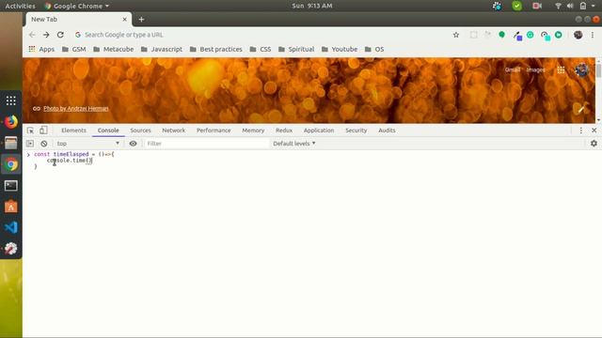Open the CSS bookmarks folder
The height and width of the screenshot is (338, 602).
pyautogui.click(x=261, y=49)
